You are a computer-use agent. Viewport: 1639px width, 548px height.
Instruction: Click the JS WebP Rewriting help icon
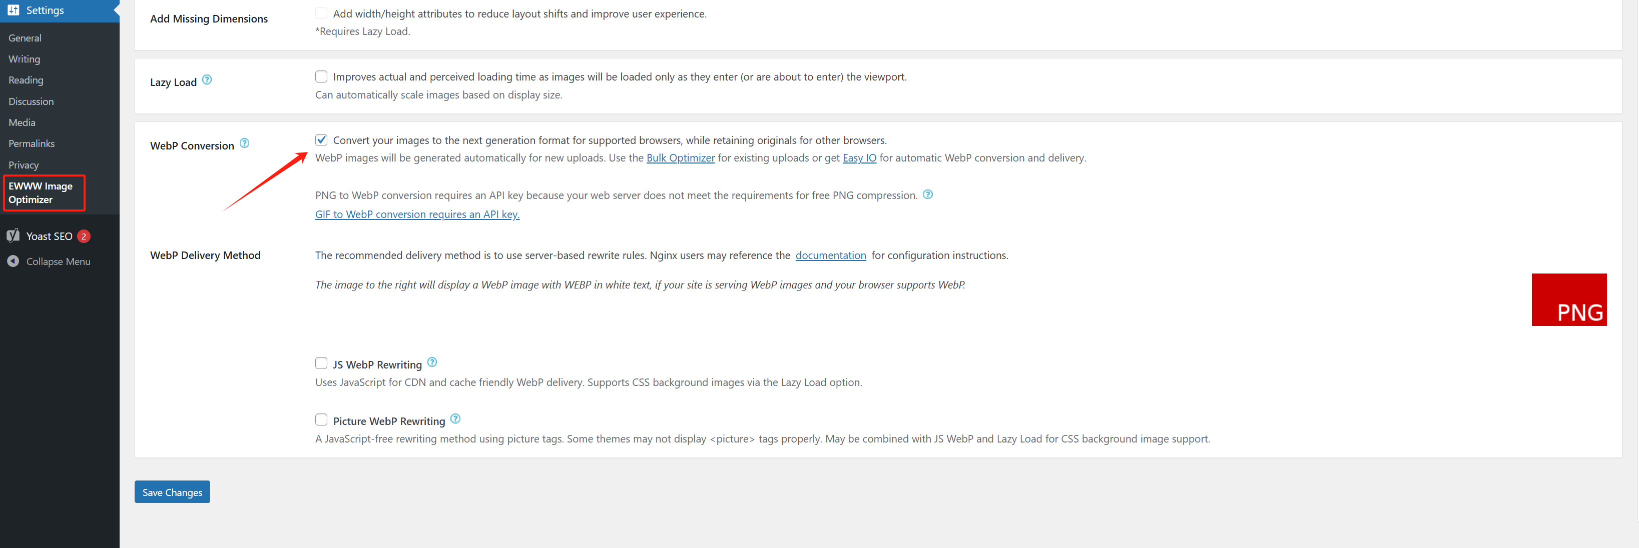tap(432, 362)
